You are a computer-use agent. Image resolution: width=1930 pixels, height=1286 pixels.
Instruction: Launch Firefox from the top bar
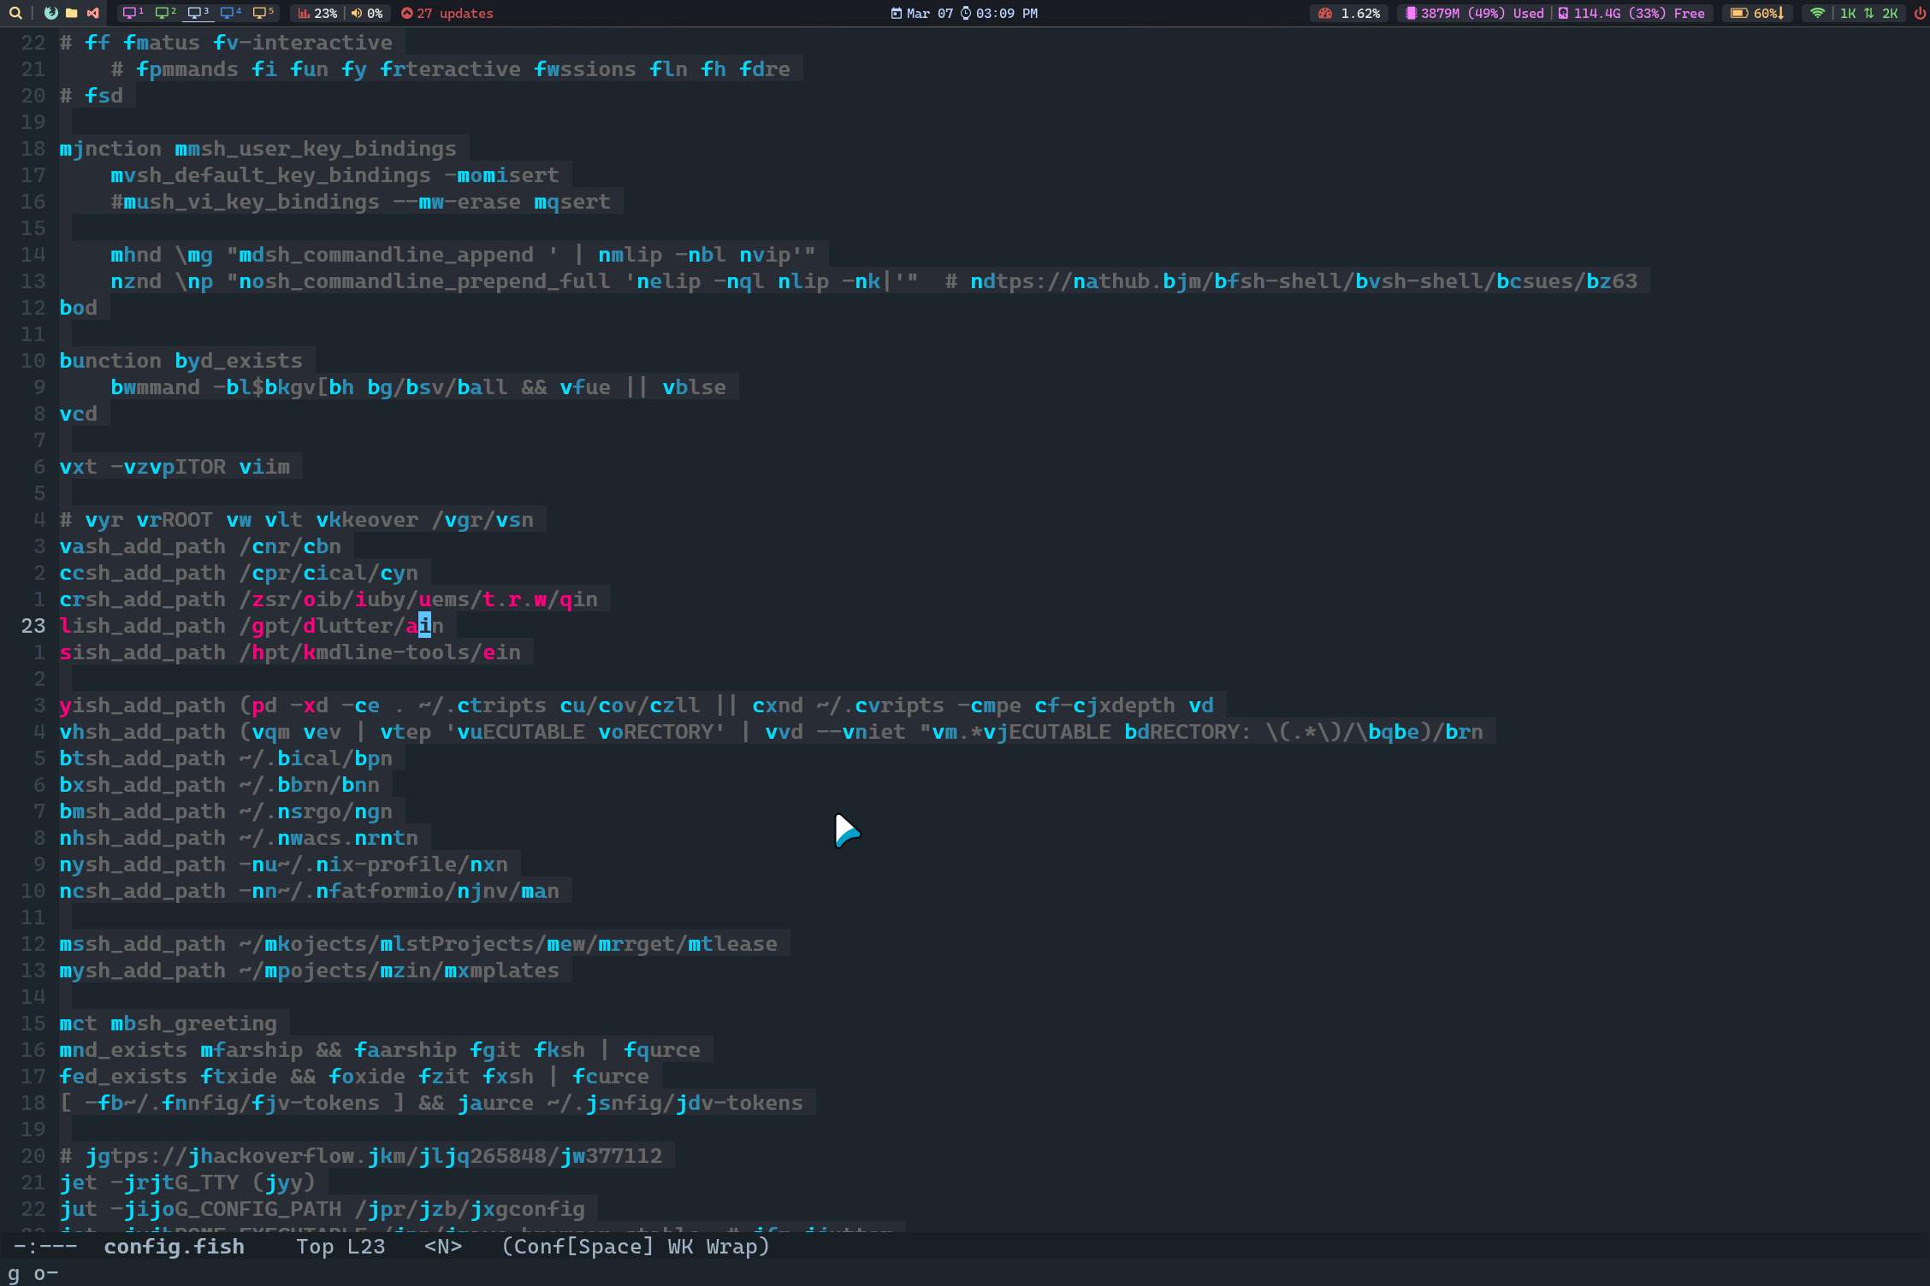(x=51, y=13)
